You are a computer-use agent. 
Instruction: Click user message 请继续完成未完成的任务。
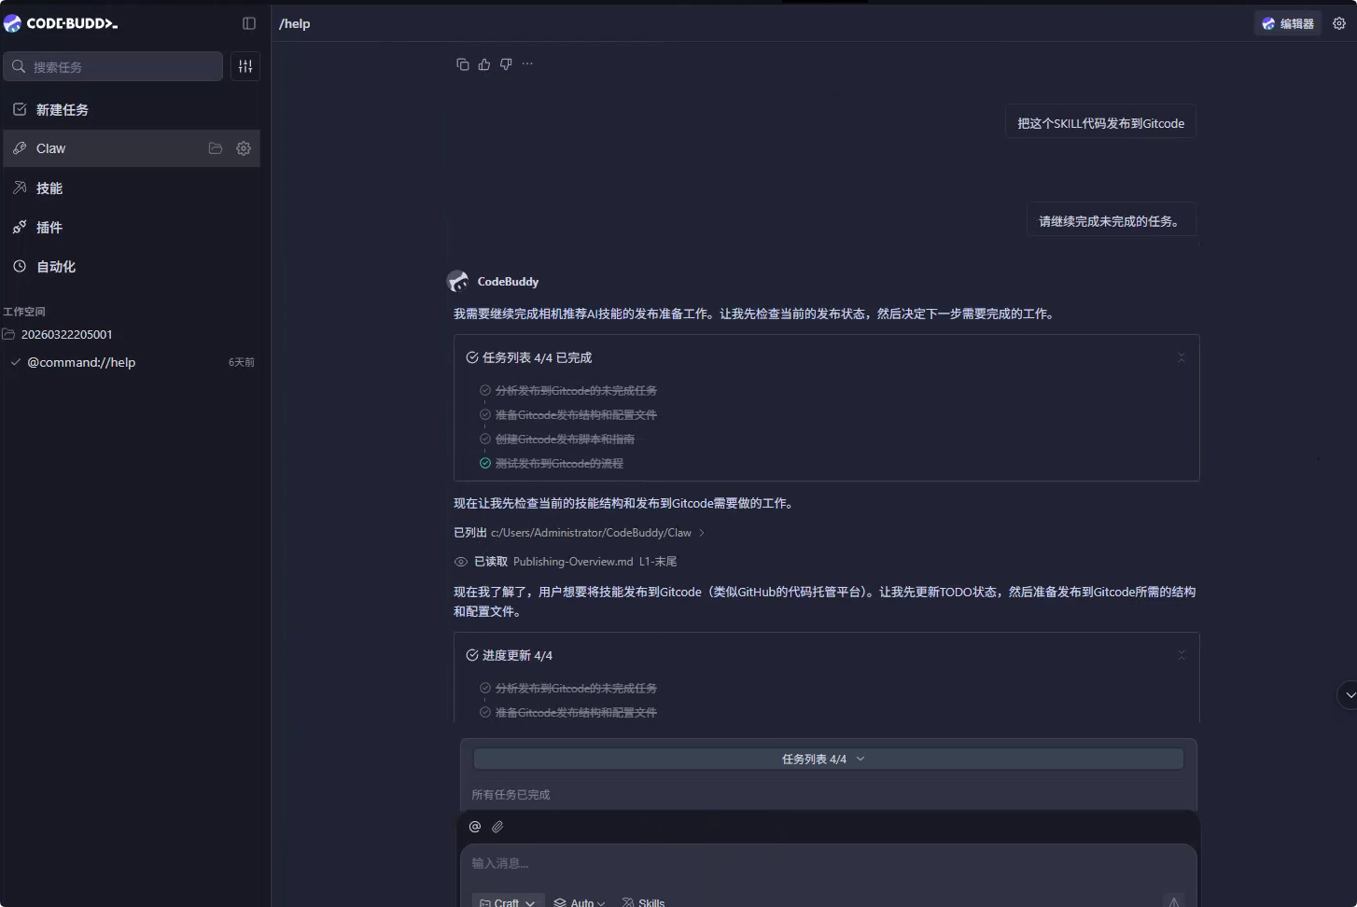click(1111, 221)
